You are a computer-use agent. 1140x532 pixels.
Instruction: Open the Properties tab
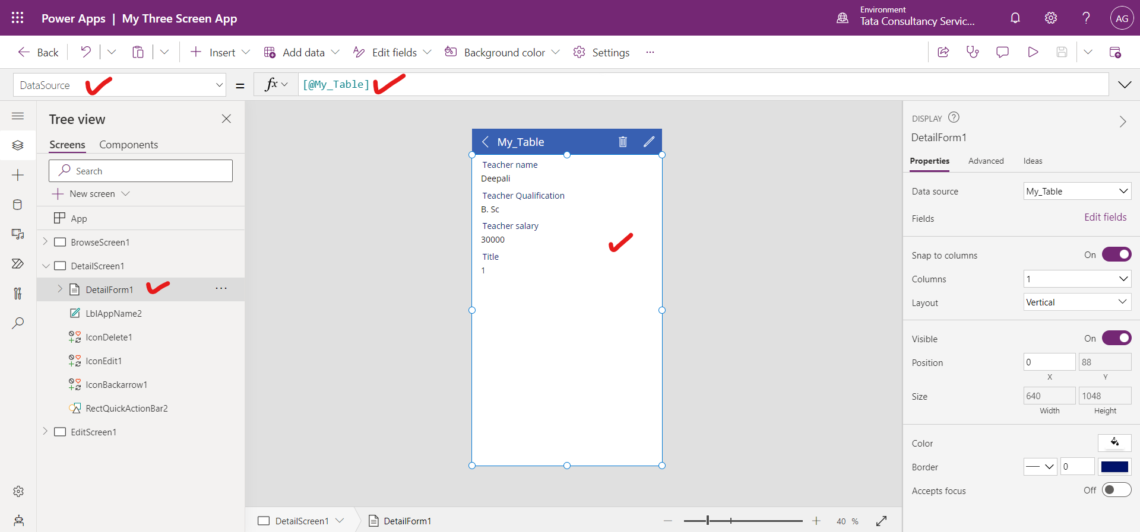929,161
